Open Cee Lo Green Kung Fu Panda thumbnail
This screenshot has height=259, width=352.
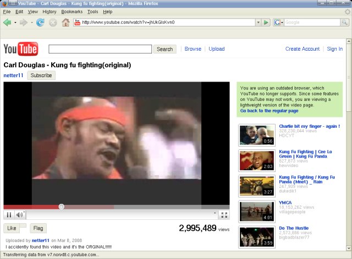coord(257,160)
